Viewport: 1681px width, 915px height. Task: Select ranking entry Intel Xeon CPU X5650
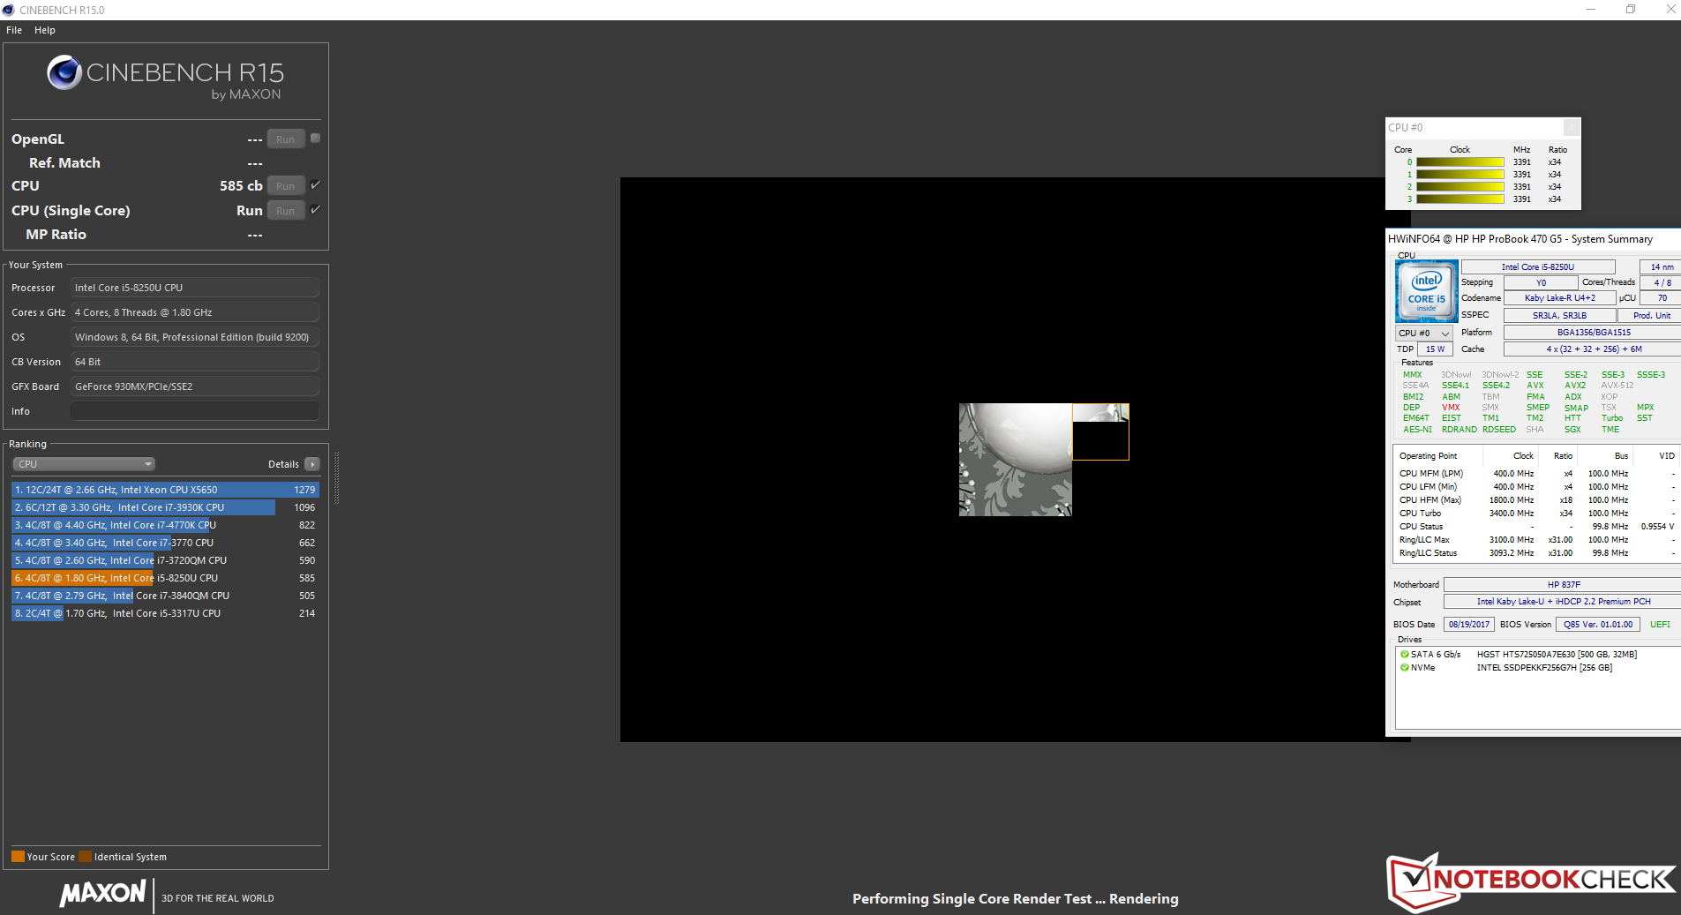[165, 490]
